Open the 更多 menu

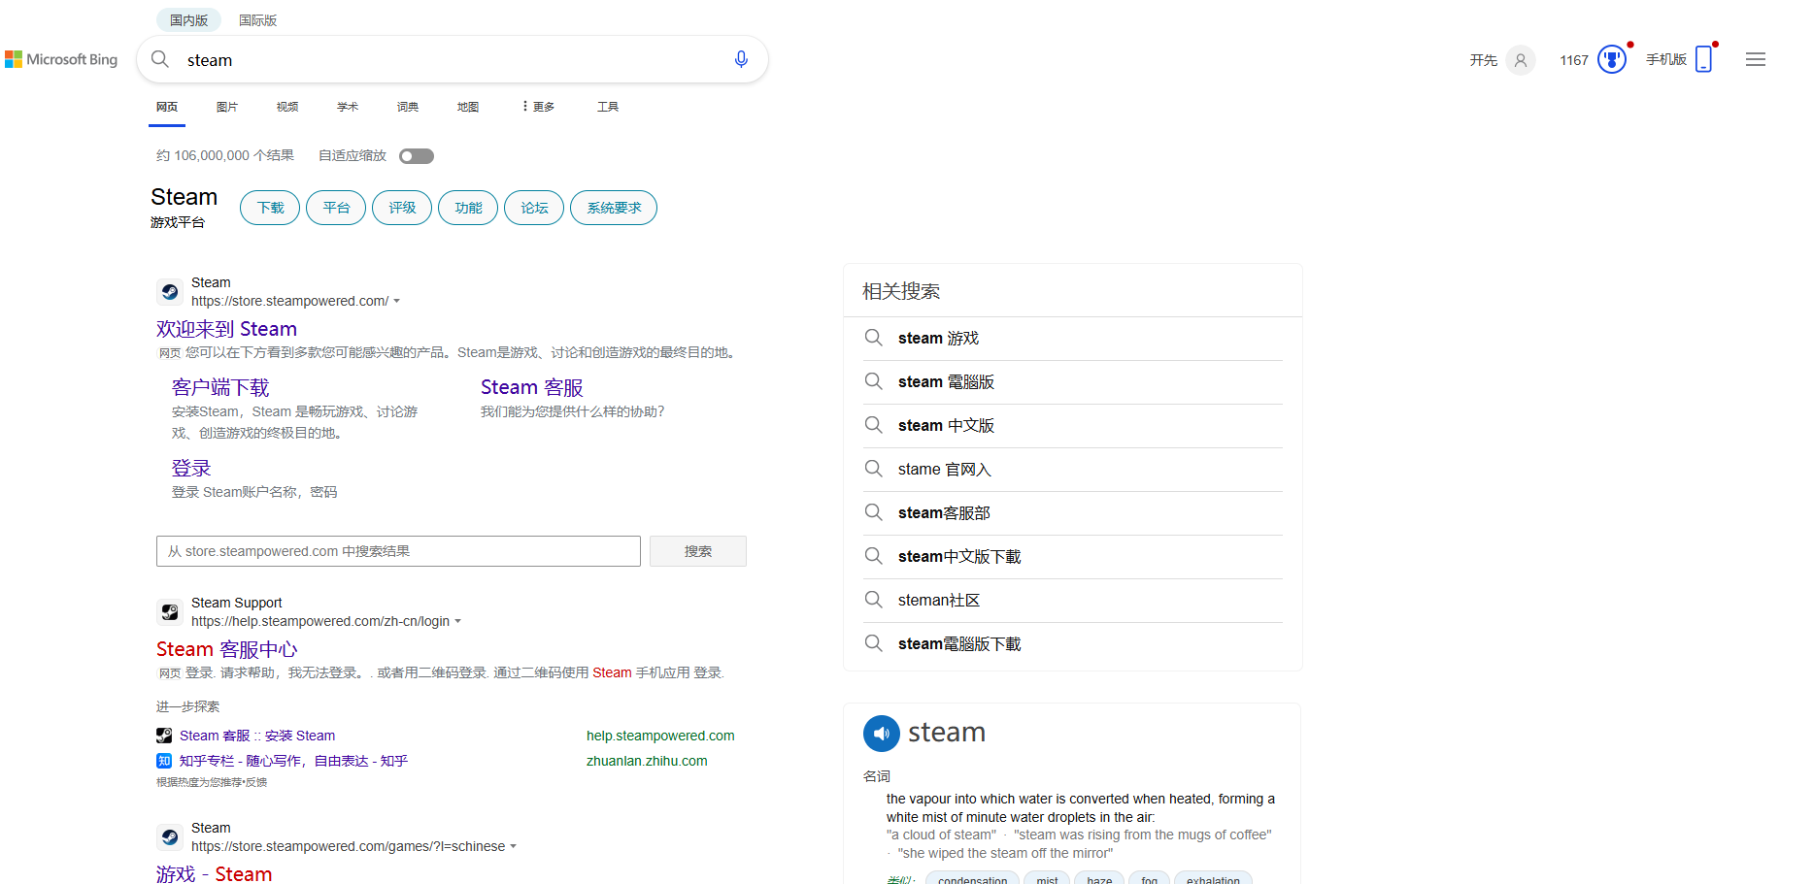click(x=539, y=107)
